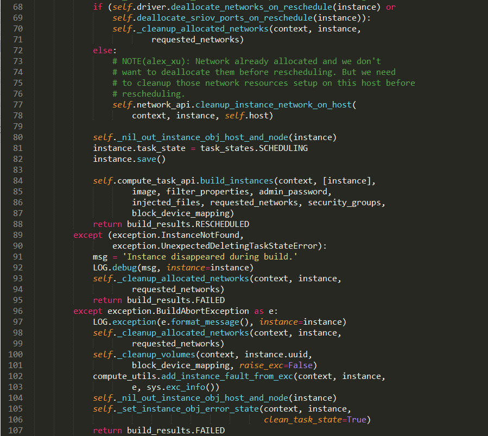Click 'task_state' attribute on line 81
This screenshot has width=488, height=436.
pyautogui.click(x=161, y=148)
